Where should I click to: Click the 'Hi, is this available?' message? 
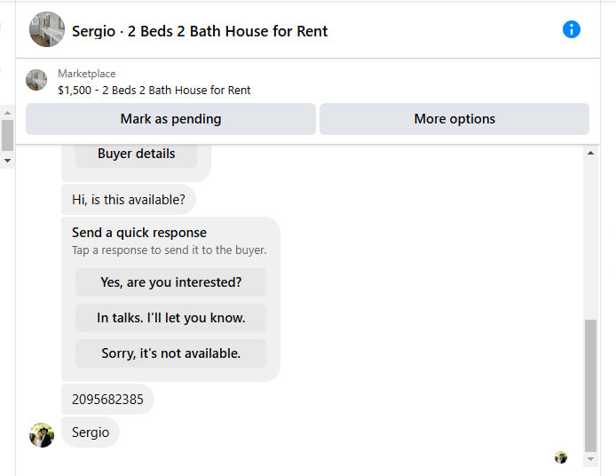click(129, 200)
